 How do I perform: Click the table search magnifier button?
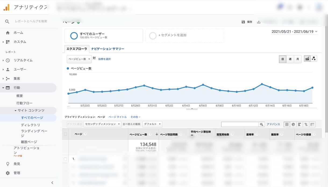(x=261, y=124)
